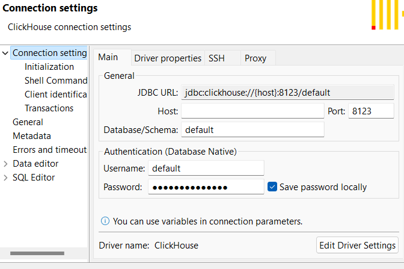404x269 pixels.
Task: Select Data editor tree item
Action: 35,164
